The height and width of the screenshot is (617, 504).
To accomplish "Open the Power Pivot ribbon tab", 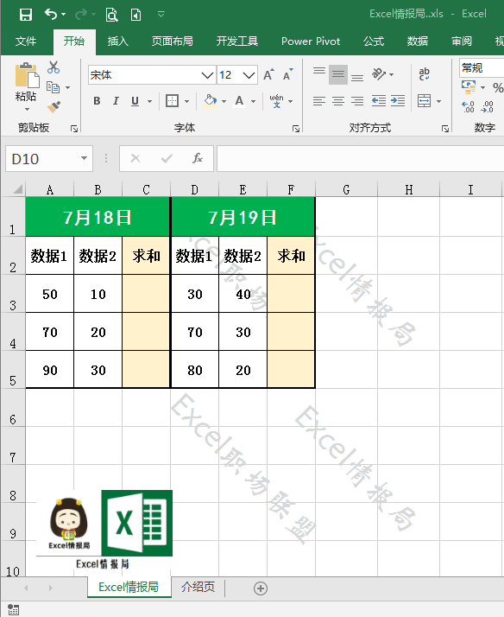I will (x=311, y=41).
